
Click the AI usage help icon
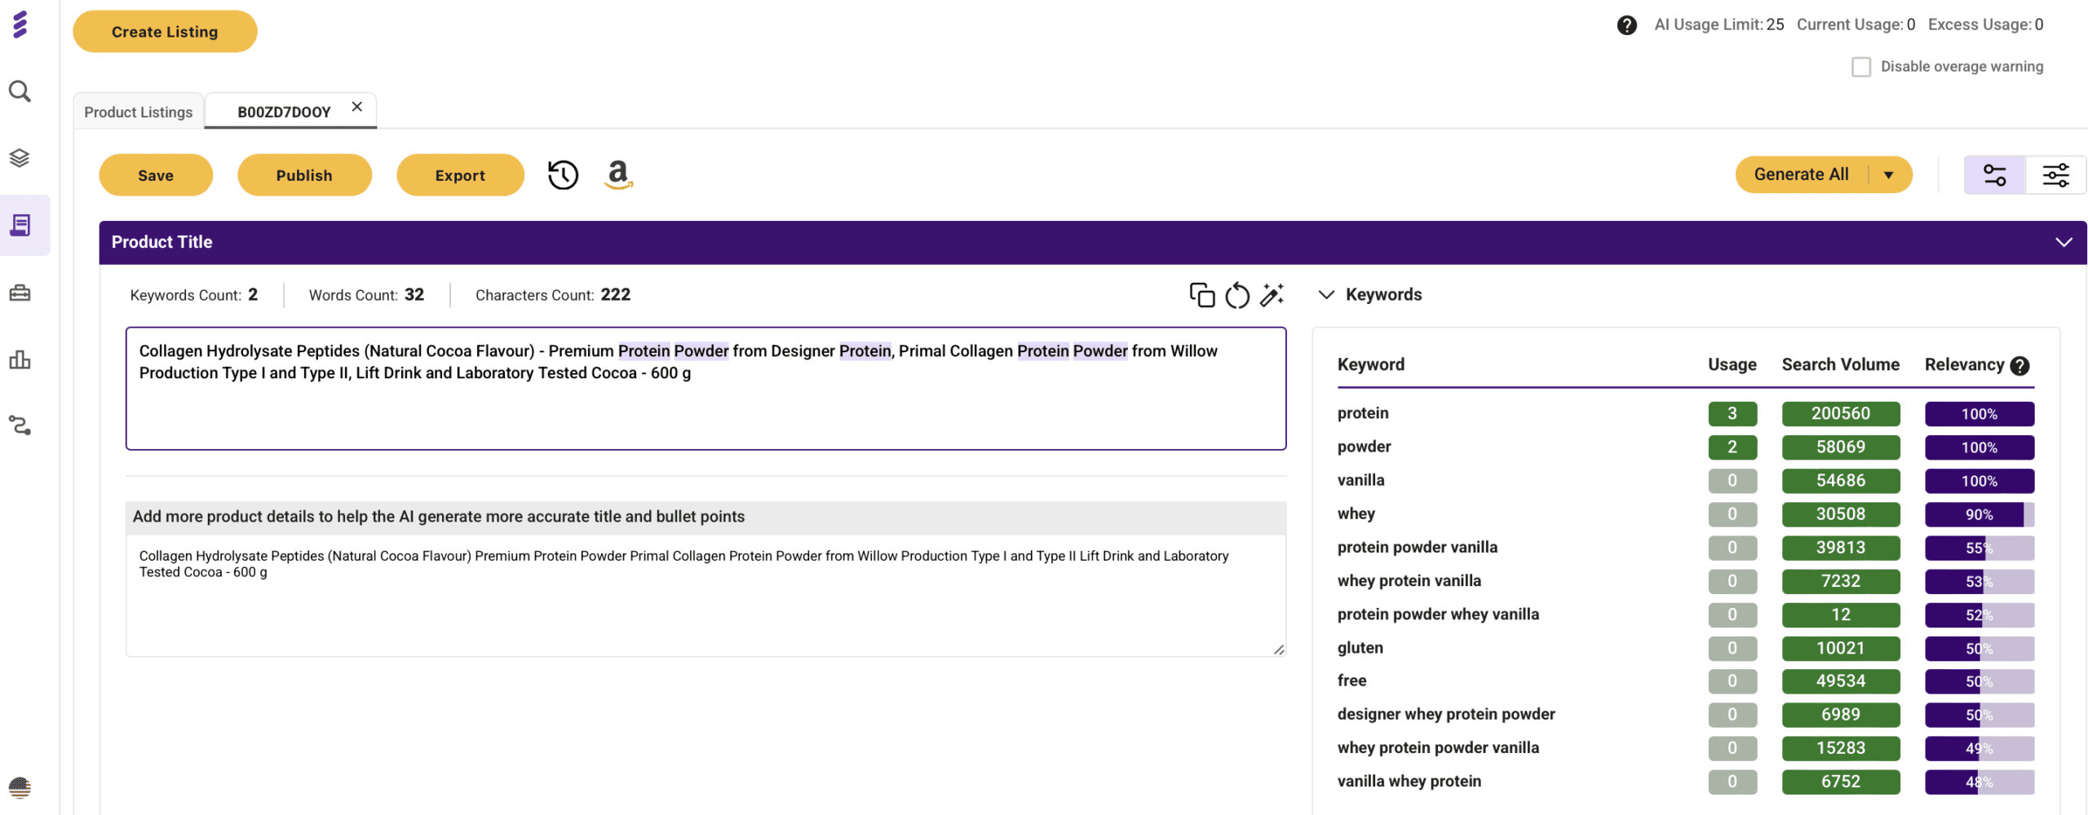click(1626, 25)
